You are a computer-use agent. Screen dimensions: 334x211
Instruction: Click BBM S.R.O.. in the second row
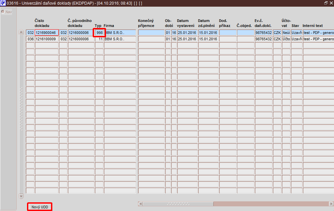pos(120,39)
